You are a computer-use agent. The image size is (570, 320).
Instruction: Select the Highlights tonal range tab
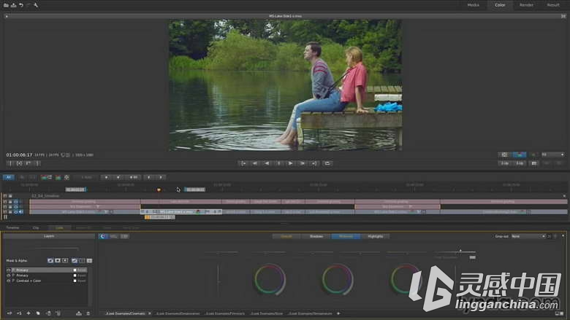coord(375,236)
